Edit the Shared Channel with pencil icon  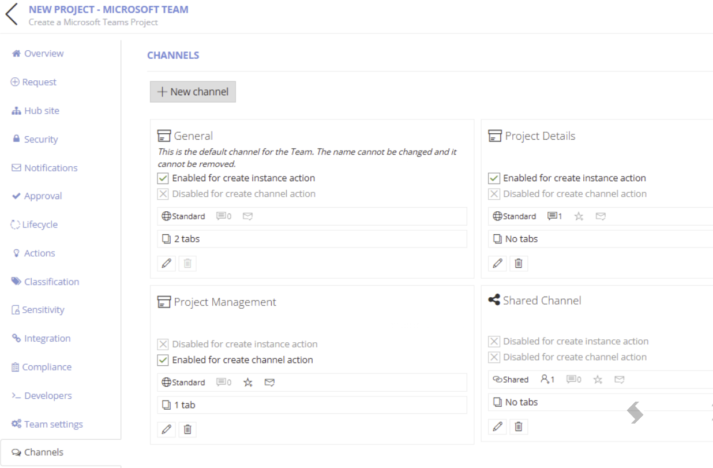pyautogui.click(x=498, y=427)
